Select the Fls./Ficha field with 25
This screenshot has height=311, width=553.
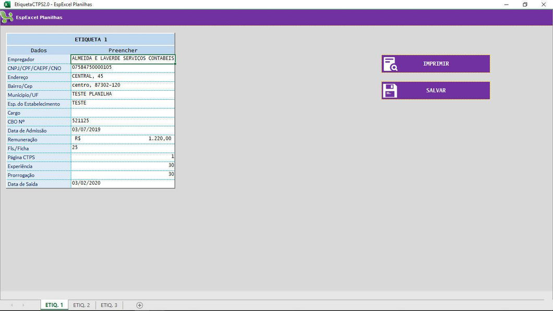click(x=123, y=148)
